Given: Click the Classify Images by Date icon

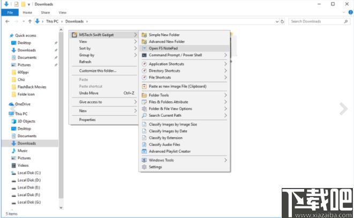Looking at the screenshot, I should pyautogui.click(x=144, y=131).
